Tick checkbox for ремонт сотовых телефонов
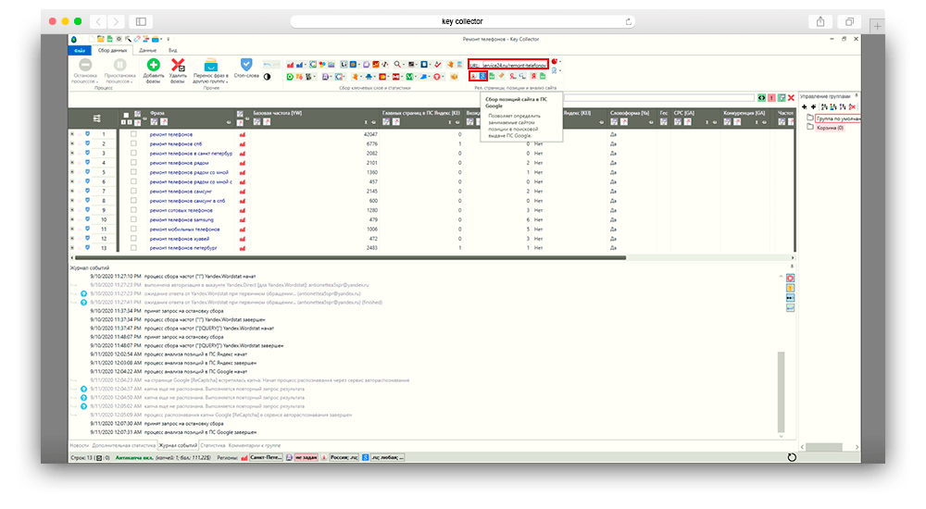This screenshot has height=509, width=926. (133, 210)
